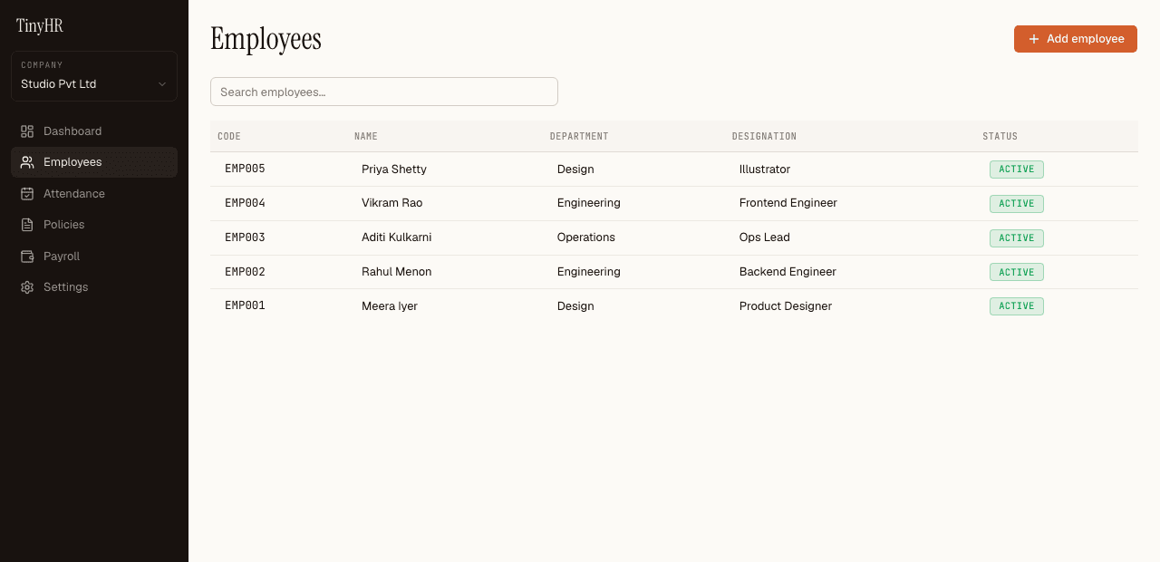Screen dimensions: 1160x562
Task: Click the Frontend Engineer designation
Action: (x=788, y=203)
